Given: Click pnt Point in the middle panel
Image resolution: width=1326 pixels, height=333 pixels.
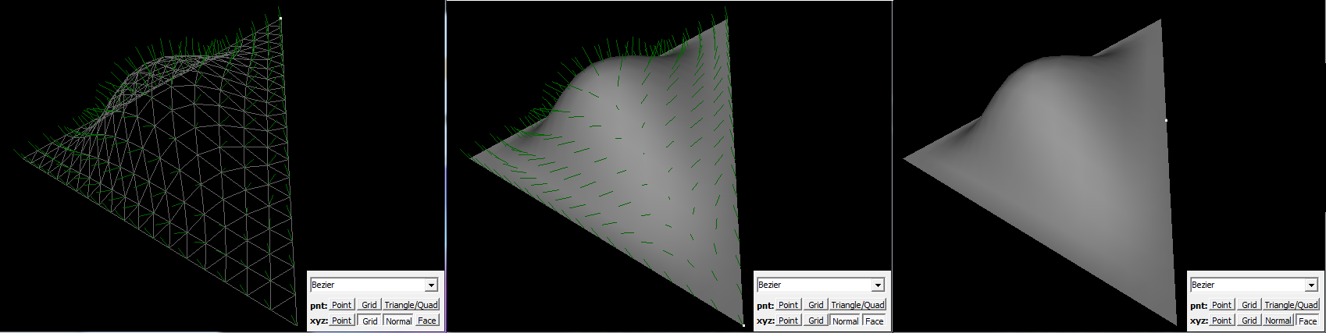Looking at the screenshot, I should (788, 305).
